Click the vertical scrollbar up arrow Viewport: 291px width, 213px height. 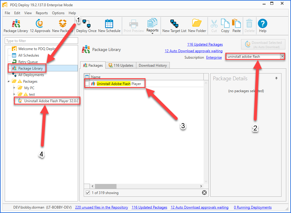click(206, 83)
